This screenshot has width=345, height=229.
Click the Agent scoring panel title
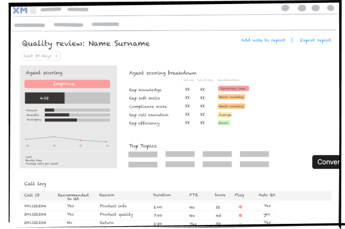tap(44, 73)
